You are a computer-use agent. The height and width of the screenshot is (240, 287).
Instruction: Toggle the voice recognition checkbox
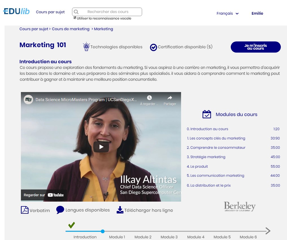75,18
